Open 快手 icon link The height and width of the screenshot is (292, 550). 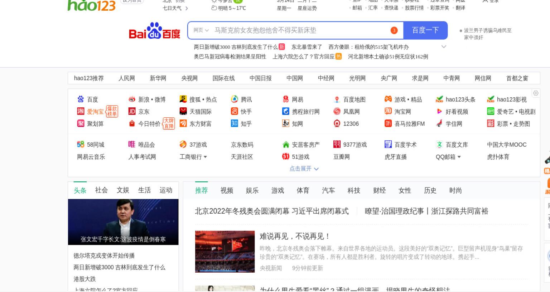(235, 111)
